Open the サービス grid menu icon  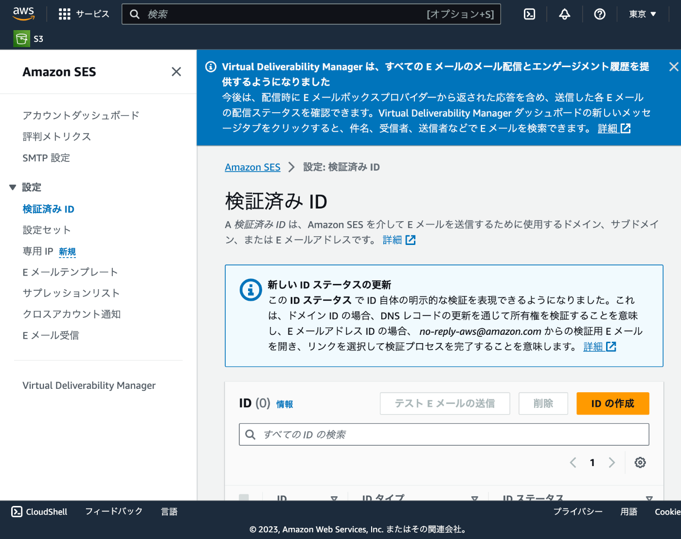[64, 14]
